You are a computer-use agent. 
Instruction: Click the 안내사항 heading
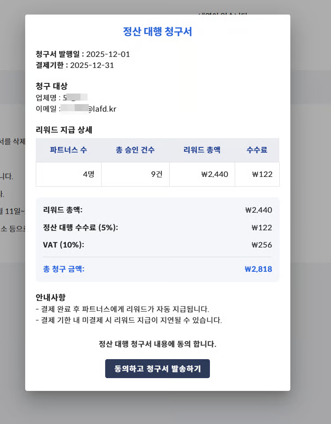51,297
